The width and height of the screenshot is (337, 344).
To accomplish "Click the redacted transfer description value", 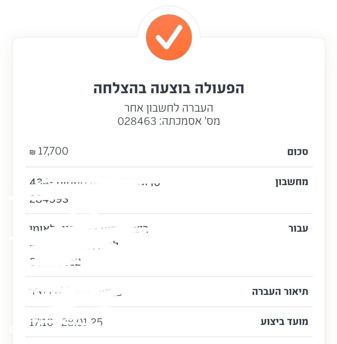I will coord(76,292).
